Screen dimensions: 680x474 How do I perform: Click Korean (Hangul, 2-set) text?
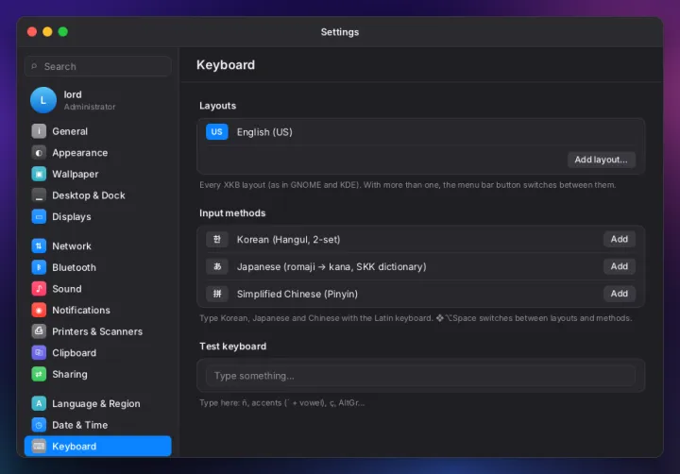pos(288,240)
